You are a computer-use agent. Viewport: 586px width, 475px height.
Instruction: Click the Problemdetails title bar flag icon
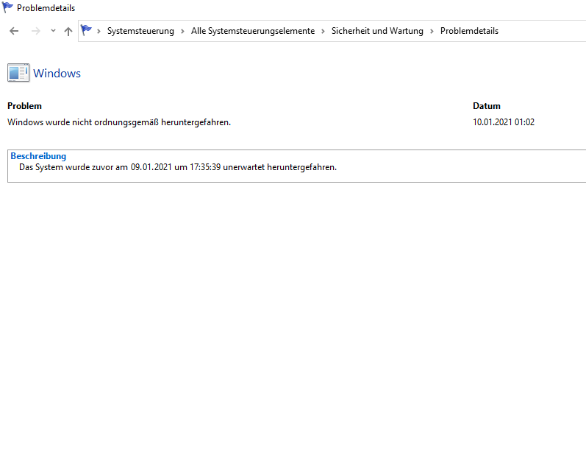pyautogui.click(x=7, y=7)
